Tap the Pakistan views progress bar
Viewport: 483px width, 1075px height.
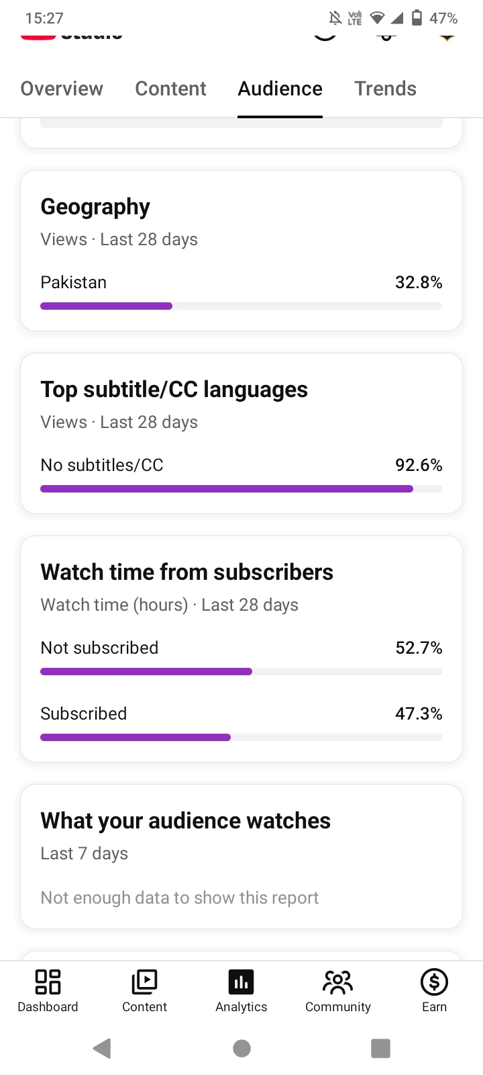tap(241, 306)
